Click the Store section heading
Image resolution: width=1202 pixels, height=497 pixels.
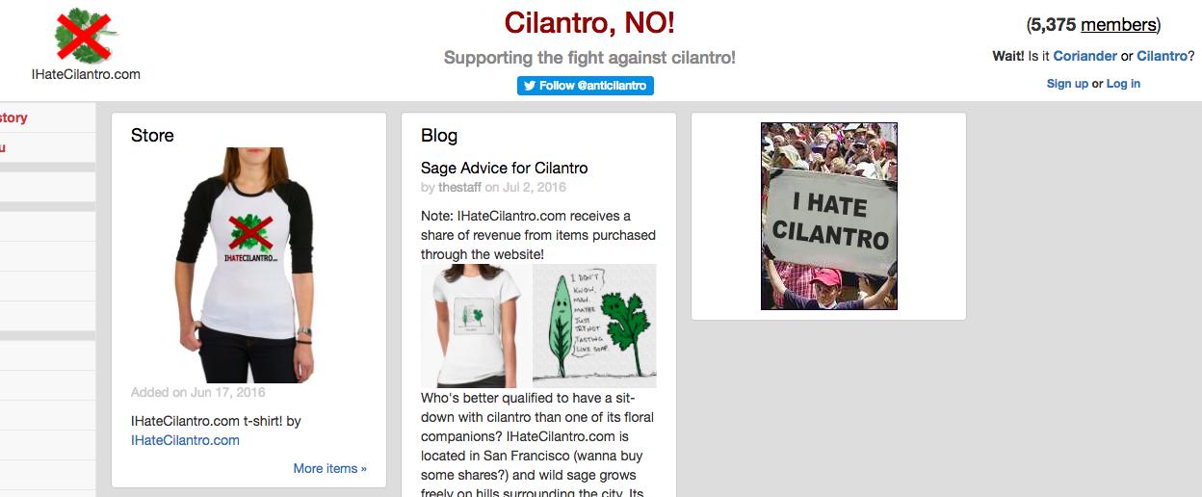tap(152, 135)
